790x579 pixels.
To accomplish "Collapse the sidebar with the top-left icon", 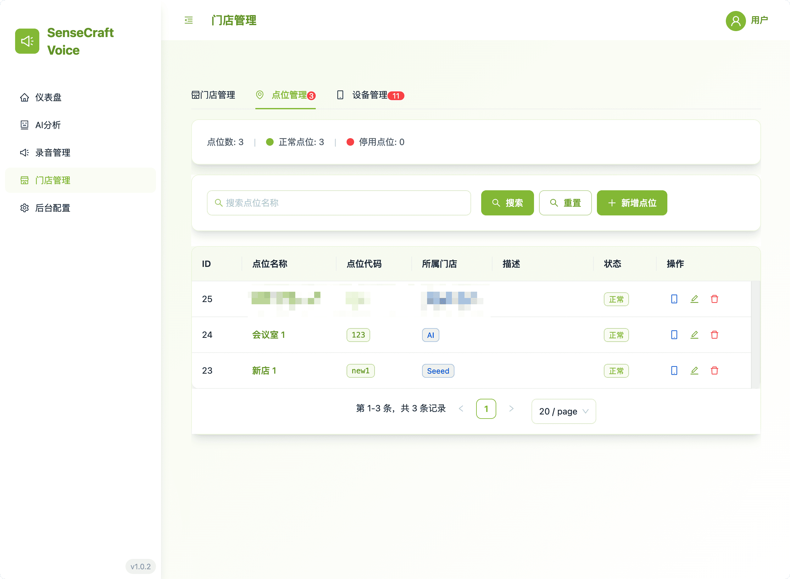I will click(x=188, y=21).
